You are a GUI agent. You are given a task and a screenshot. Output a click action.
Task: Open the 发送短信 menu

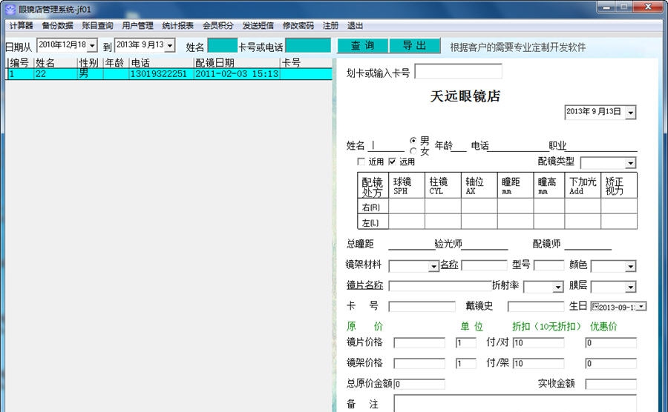258,25
